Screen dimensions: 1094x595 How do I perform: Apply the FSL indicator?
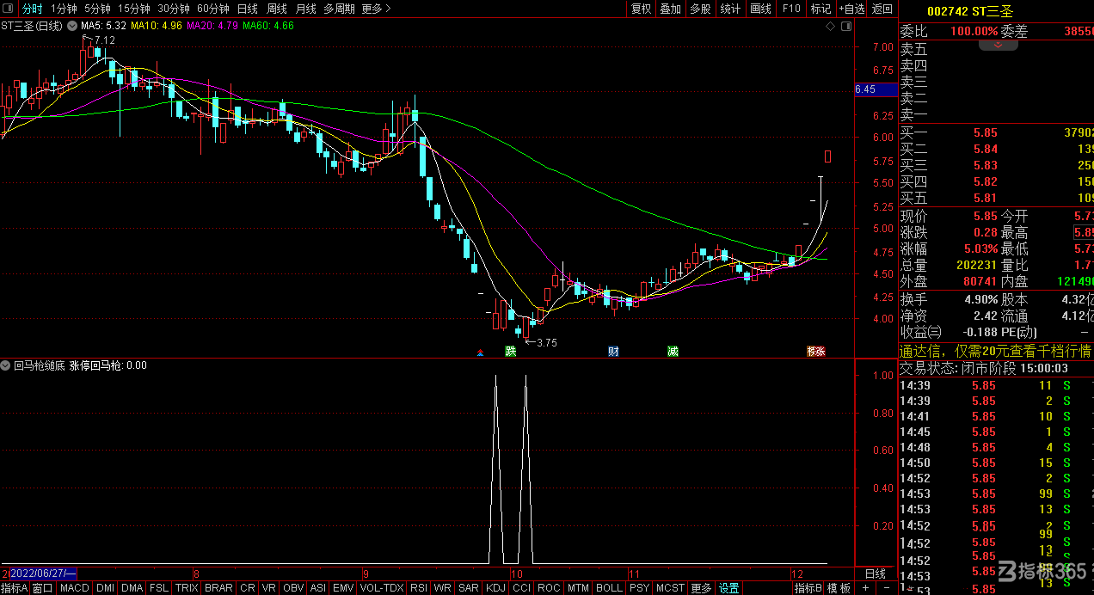[x=159, y=588]
